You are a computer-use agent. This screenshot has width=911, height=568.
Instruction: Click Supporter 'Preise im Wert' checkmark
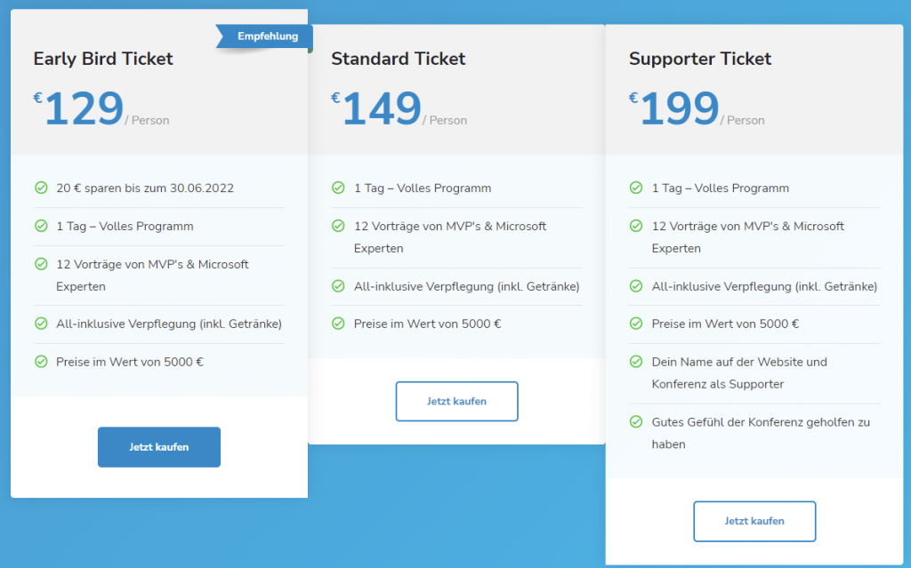[x=636, y=324]
